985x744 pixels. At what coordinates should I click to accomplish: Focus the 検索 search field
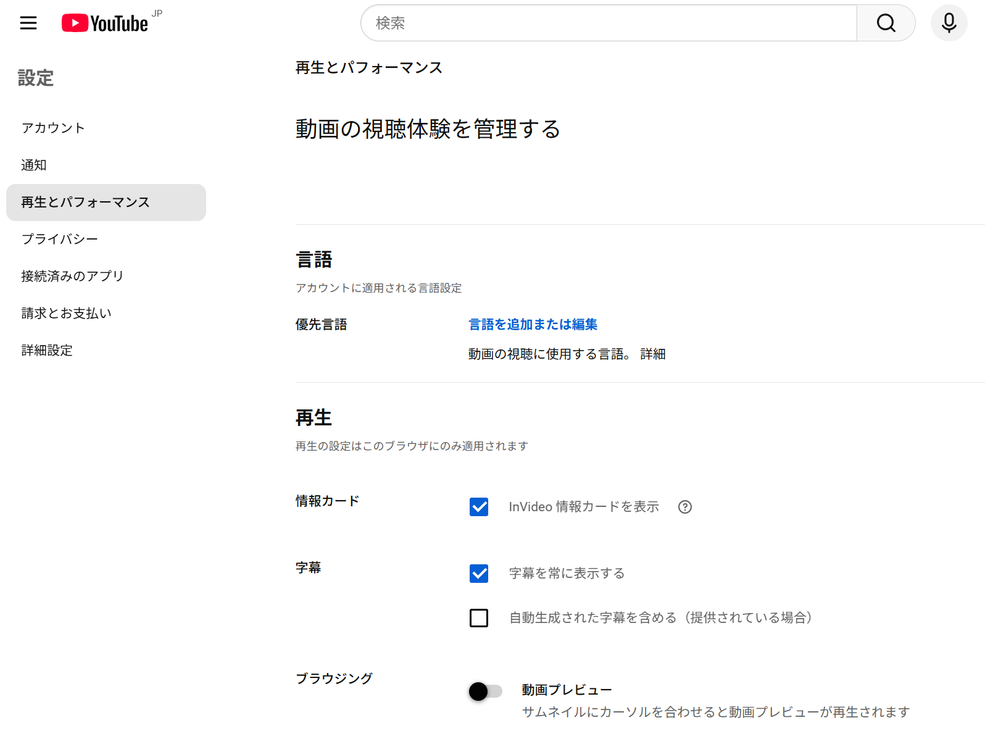(x=608, y=23)
